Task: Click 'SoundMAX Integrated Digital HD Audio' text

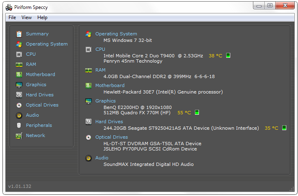Action: (149, 164)
